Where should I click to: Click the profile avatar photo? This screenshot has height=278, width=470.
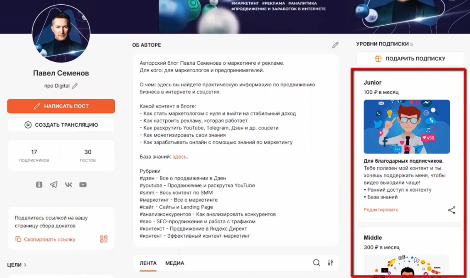pyautogui.click(x=61, y=34)
